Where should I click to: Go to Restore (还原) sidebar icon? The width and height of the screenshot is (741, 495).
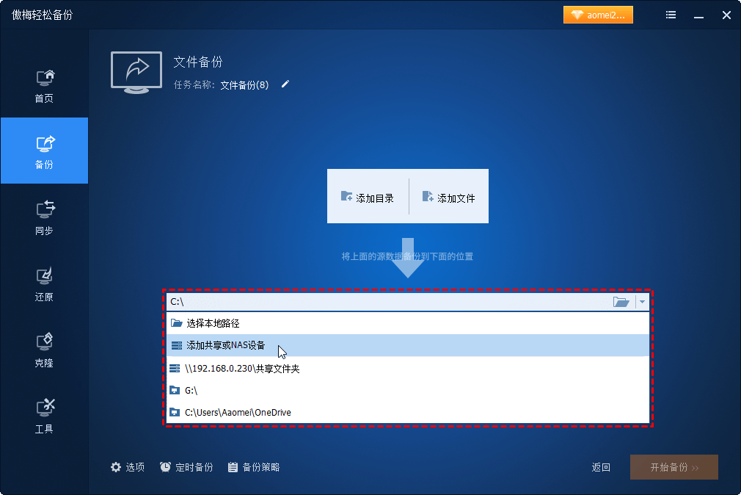pyautogui.click(x=44, y=283)
